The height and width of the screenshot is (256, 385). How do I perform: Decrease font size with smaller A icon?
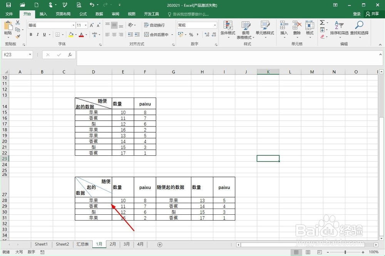click(x=99, y=25)
